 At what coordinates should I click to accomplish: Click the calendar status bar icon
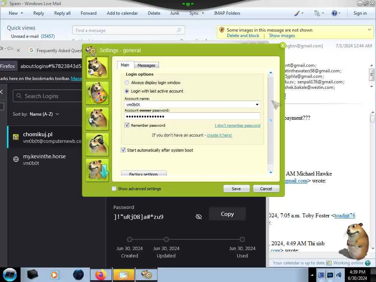(x=329, y=263)
